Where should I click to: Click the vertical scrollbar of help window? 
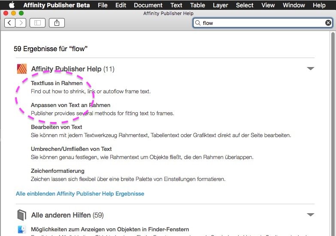[x=333, y=133]
